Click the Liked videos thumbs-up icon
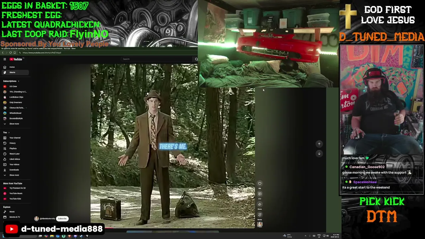Viewport: 425px width, 239px height. [5, 159]
